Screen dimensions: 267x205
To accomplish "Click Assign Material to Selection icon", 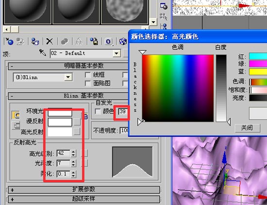I will point(35,41).
